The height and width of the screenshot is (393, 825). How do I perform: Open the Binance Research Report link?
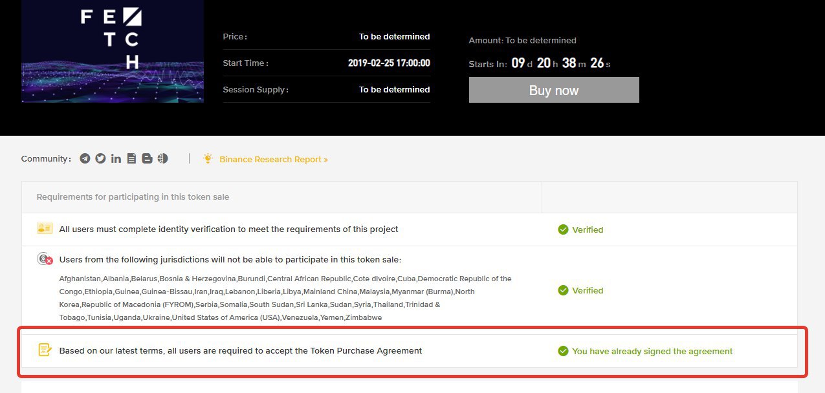(274, 159)
